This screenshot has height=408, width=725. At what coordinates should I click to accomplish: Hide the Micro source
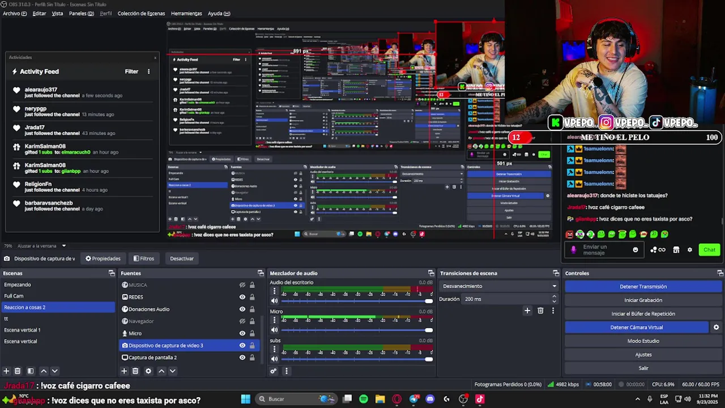[242, 333]
